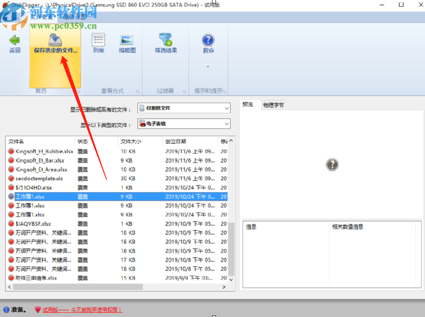Open the 文件恢复 ribbon tab
Screen dimensions: 425x317
click(41, 17)
